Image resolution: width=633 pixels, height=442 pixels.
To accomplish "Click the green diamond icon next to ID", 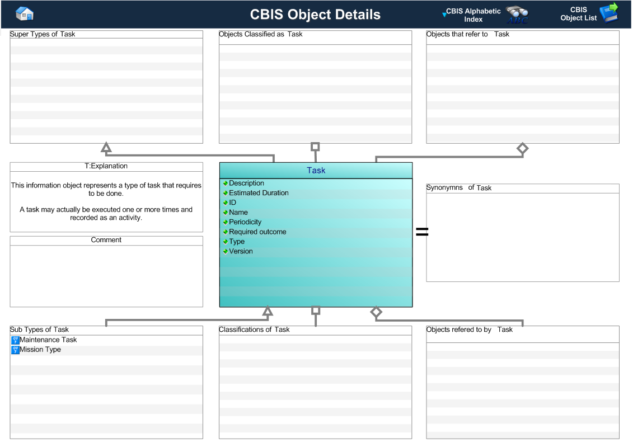I will (225, 203).
